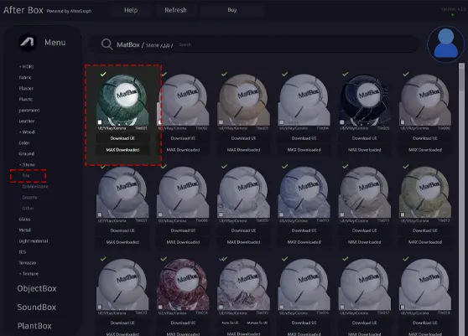
Task: Click Download UE under Tile001
Action: (122, 138)
